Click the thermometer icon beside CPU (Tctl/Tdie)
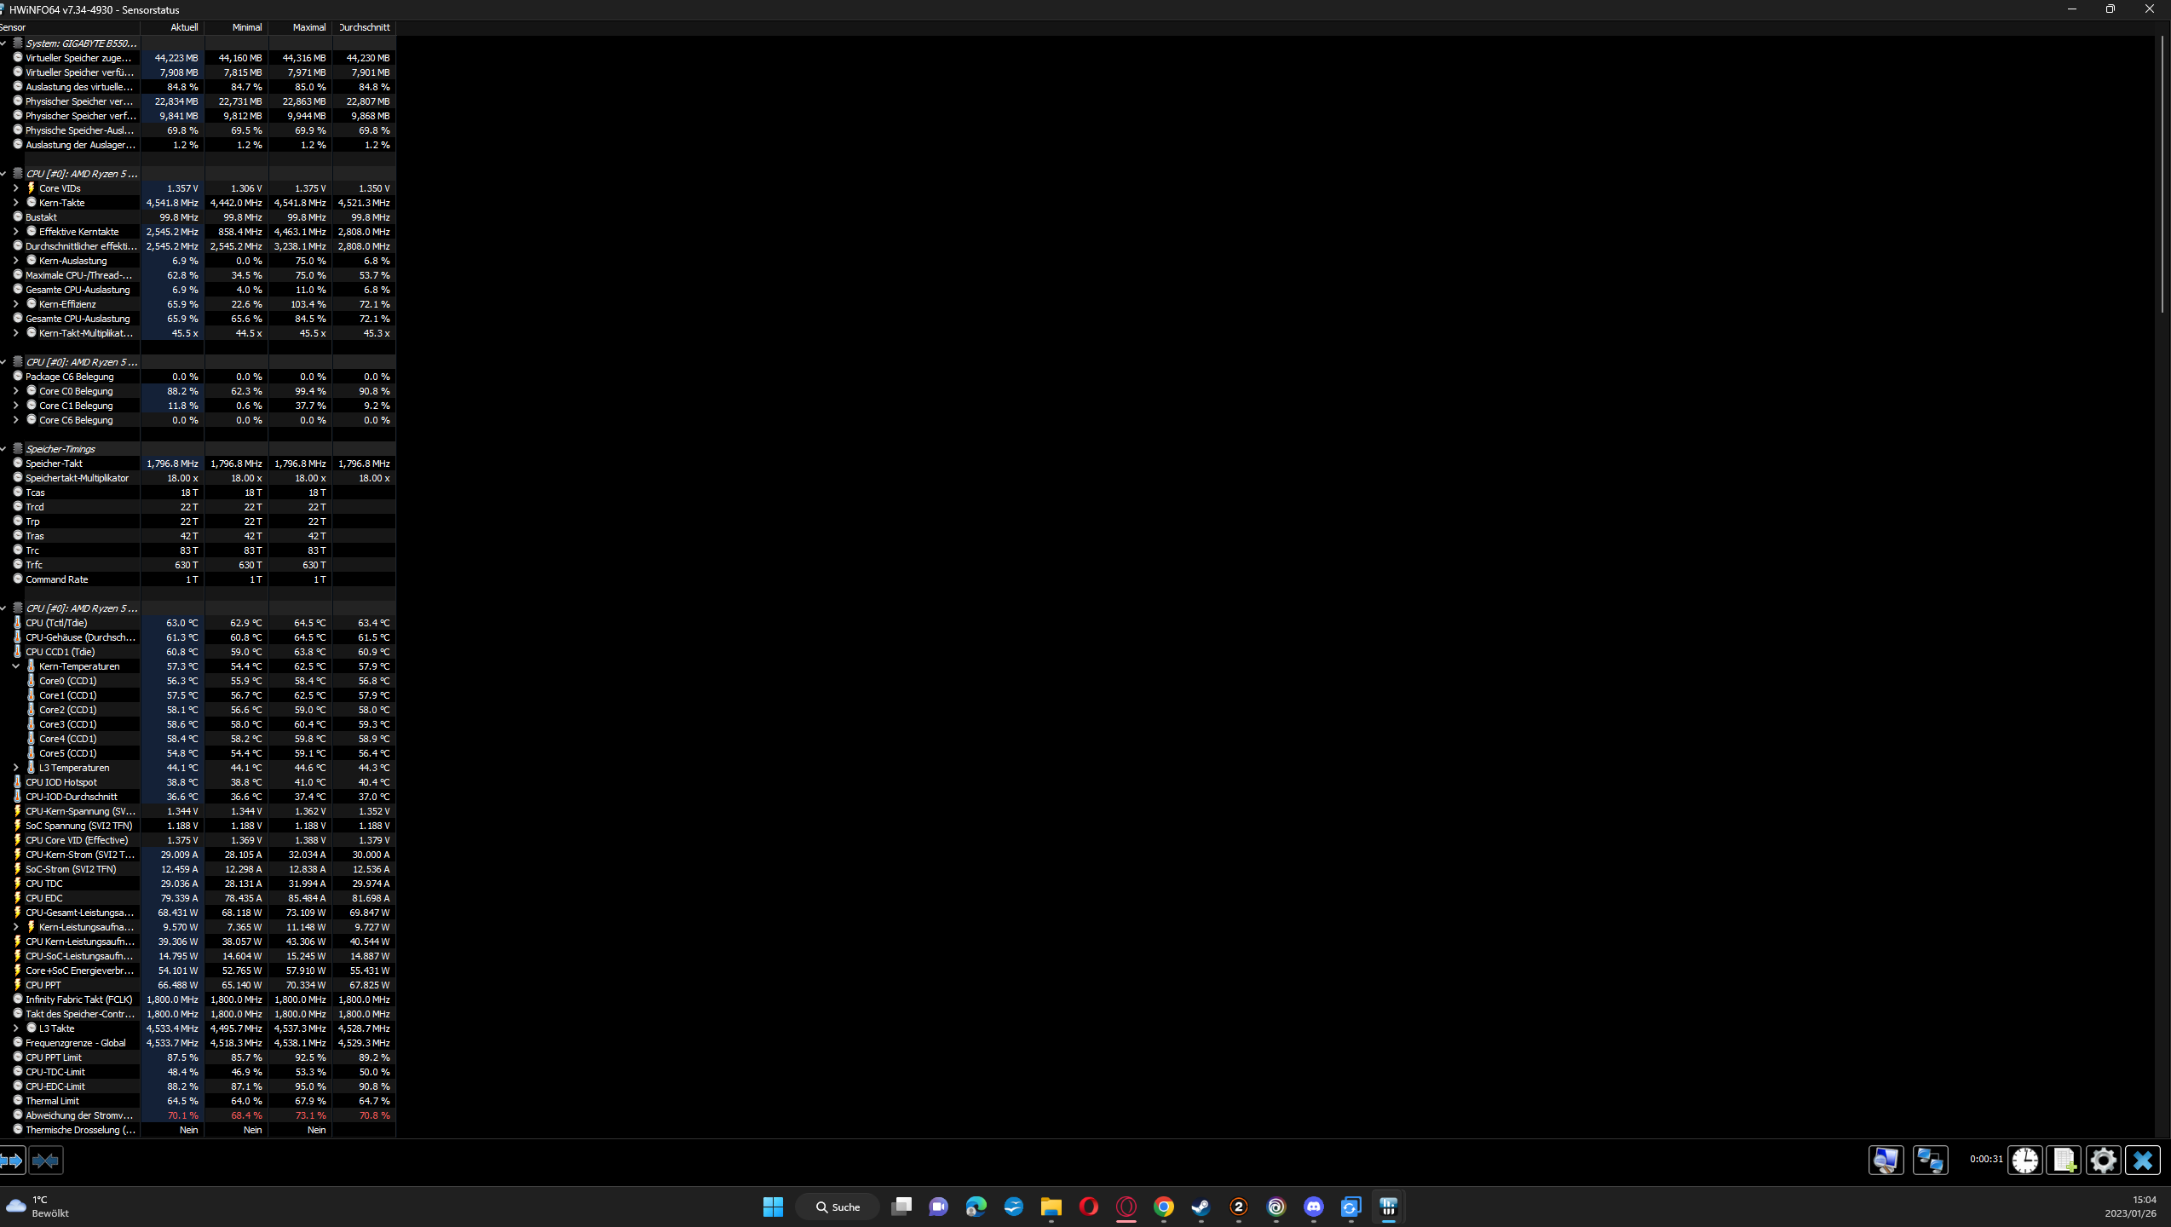Viewport: 2171px width, 1227px height. 18,623
